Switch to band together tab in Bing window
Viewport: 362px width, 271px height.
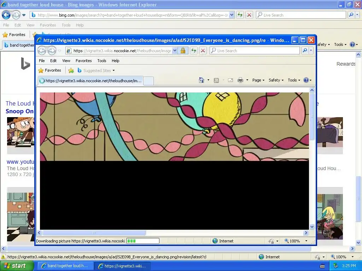(x=19, y=45)
